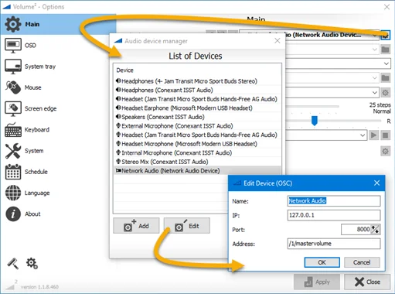The height and width of the screenshot is (294, 395).
Task: Click the Add device button
Action: (x=136, y=226)
